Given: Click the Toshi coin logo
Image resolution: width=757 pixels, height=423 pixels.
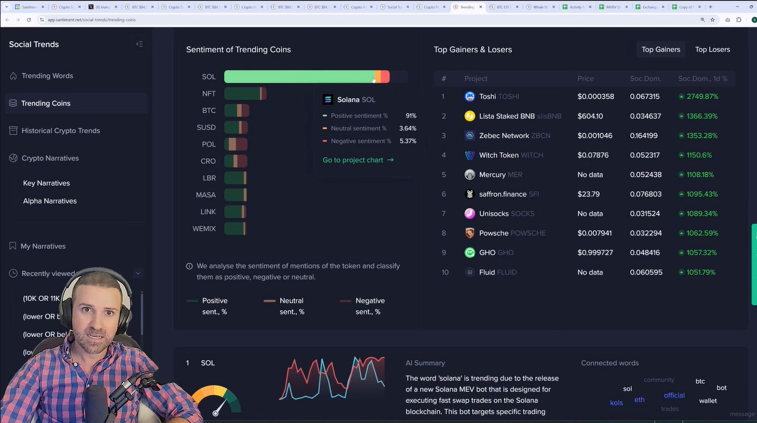Looking at the screenshot, I should pos(469,96).
